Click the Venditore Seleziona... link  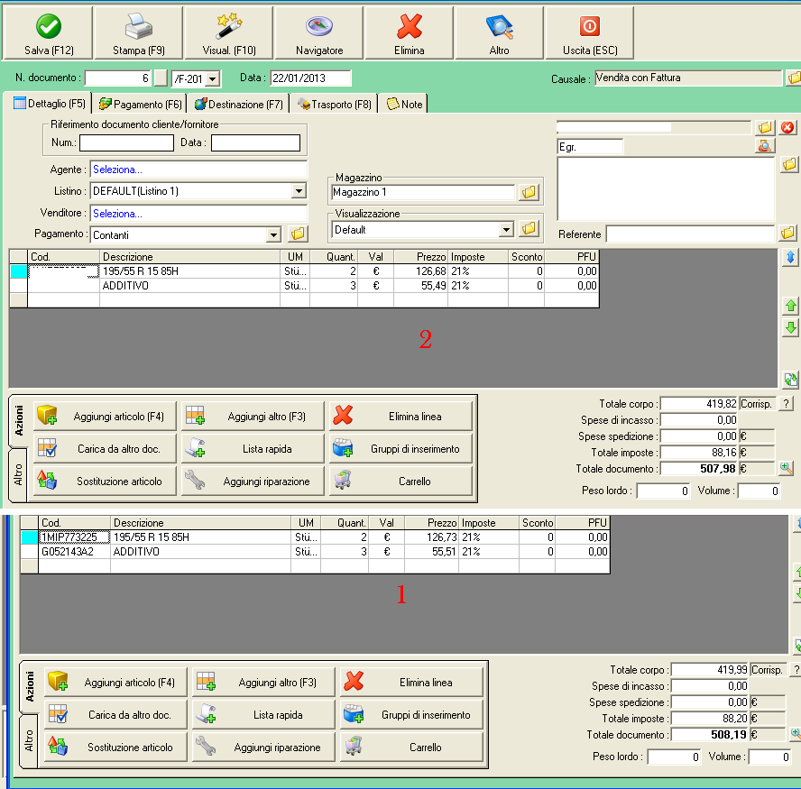(117, 214)
